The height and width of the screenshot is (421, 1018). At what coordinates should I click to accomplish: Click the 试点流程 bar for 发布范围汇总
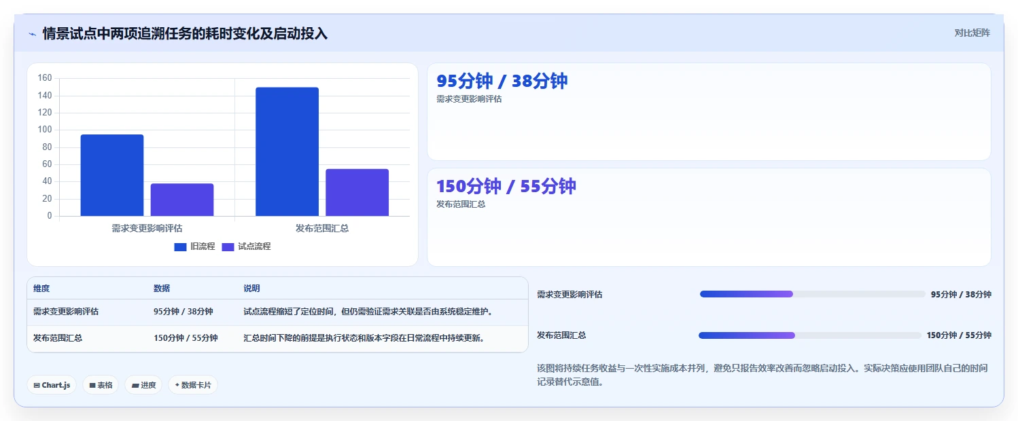click(357, 192)
